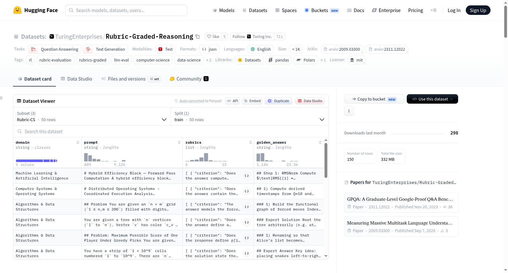Image resolution: width=508 pixels, height=273 pixels.
Task: Expand the JSON view in the Computer Systems row
Action: (x=247, y=191)
